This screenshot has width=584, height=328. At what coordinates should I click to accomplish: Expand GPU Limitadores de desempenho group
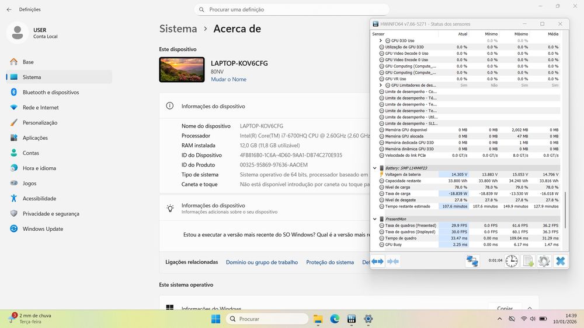click(x=381, y=85)
